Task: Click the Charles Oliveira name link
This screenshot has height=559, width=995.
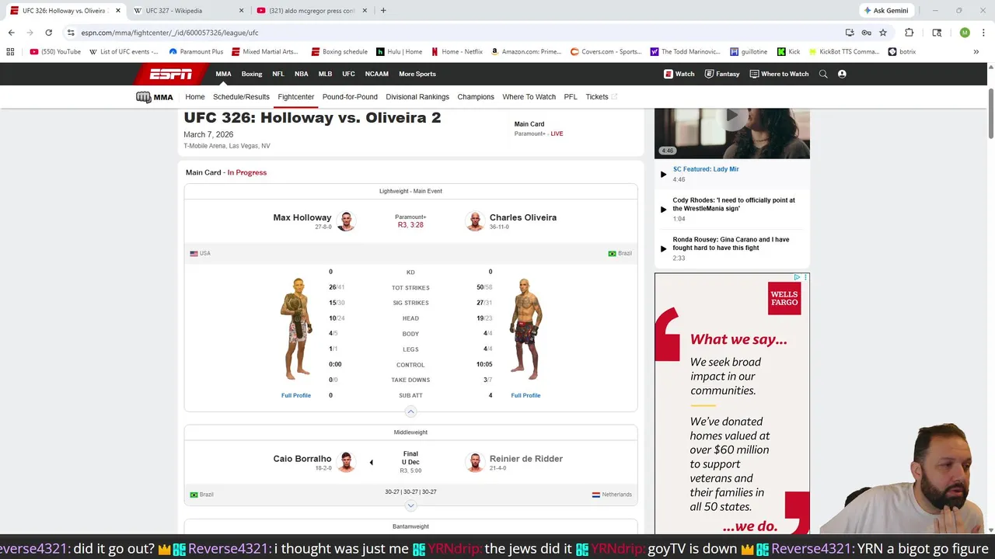Action: (523, 217)
